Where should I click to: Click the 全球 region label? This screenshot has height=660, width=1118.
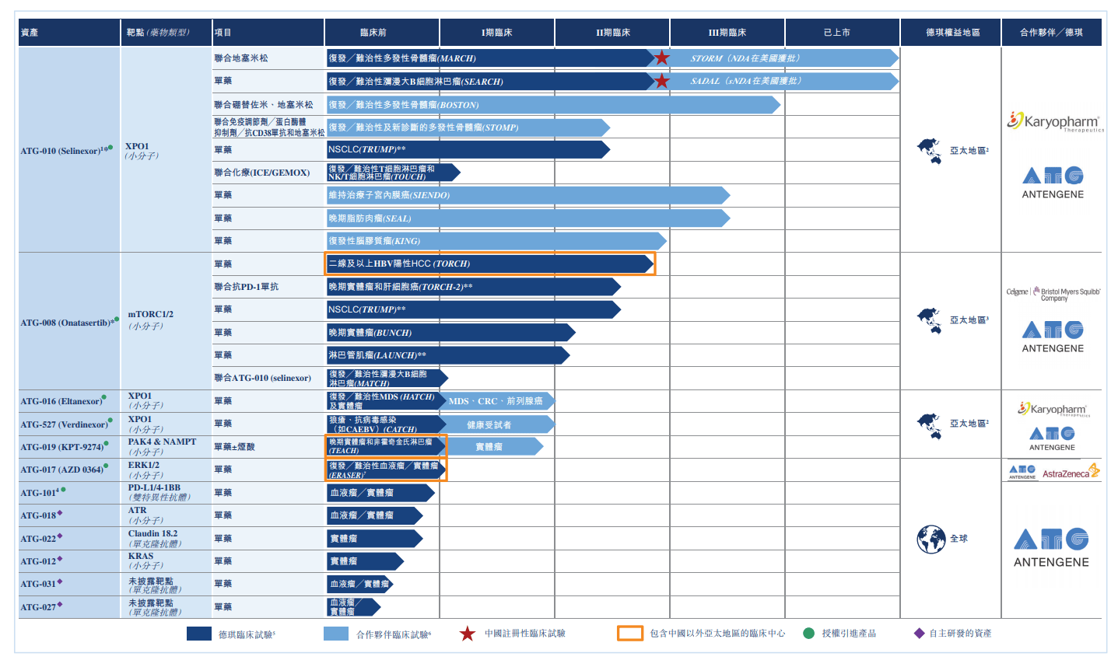pos(959,539)
